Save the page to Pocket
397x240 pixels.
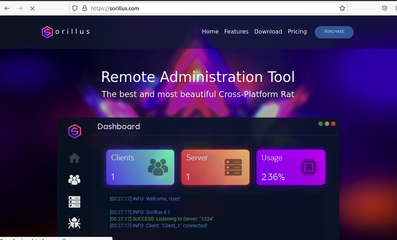384,8
